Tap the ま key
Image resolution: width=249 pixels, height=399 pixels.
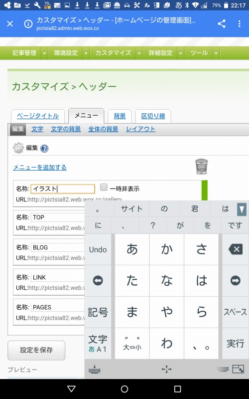tap(132, 312)
